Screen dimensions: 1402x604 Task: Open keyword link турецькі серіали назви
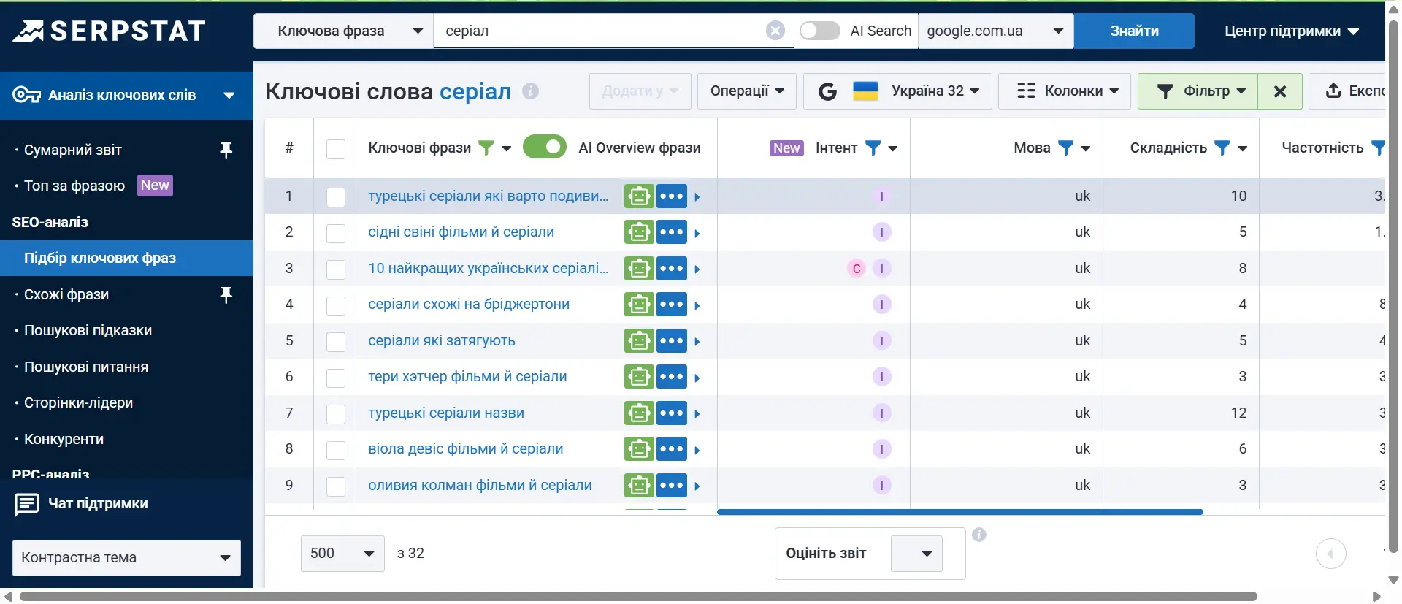pos(446,413)
